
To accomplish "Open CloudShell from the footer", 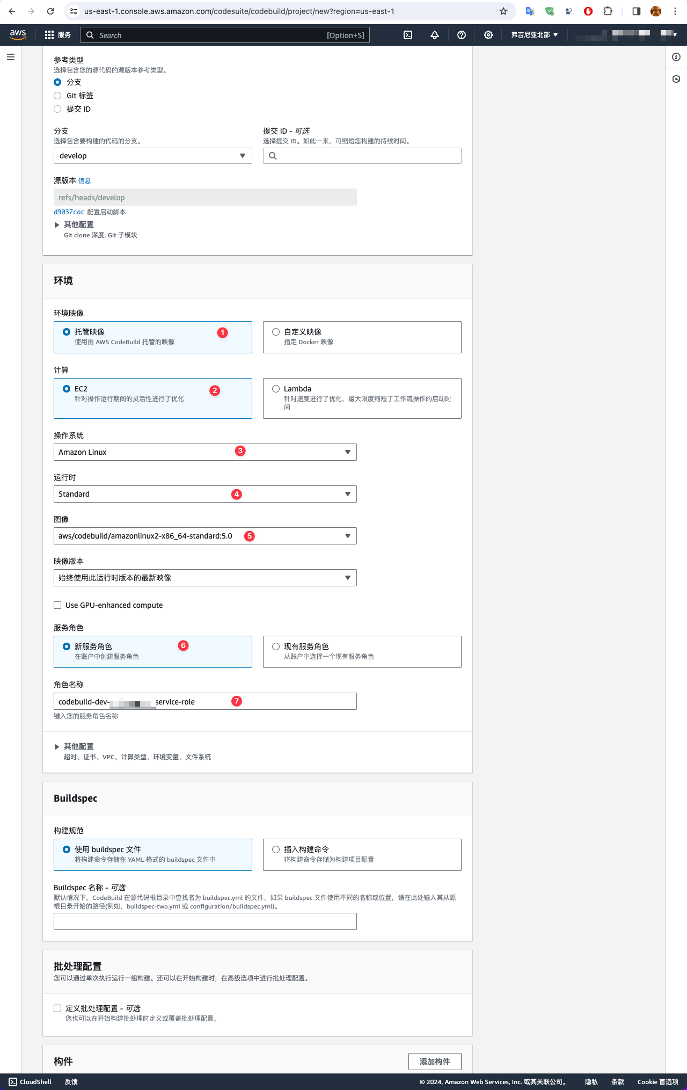I will 30,1082.
